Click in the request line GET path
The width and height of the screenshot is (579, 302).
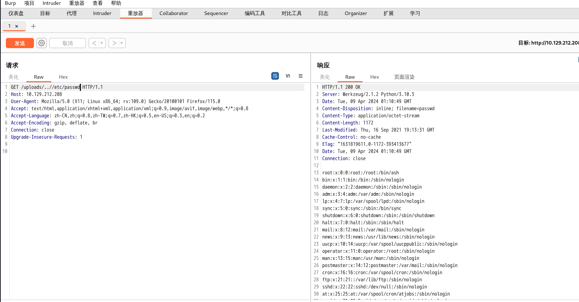(x=51, y=87)
